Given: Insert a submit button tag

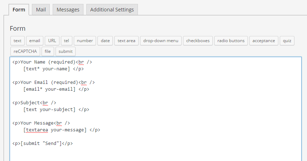Looking at the screenshot, I should [x=66, y=51].
